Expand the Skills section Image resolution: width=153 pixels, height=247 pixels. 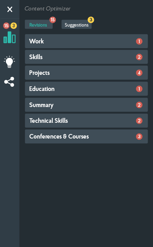pyautogui.click(x=86, y=57)
